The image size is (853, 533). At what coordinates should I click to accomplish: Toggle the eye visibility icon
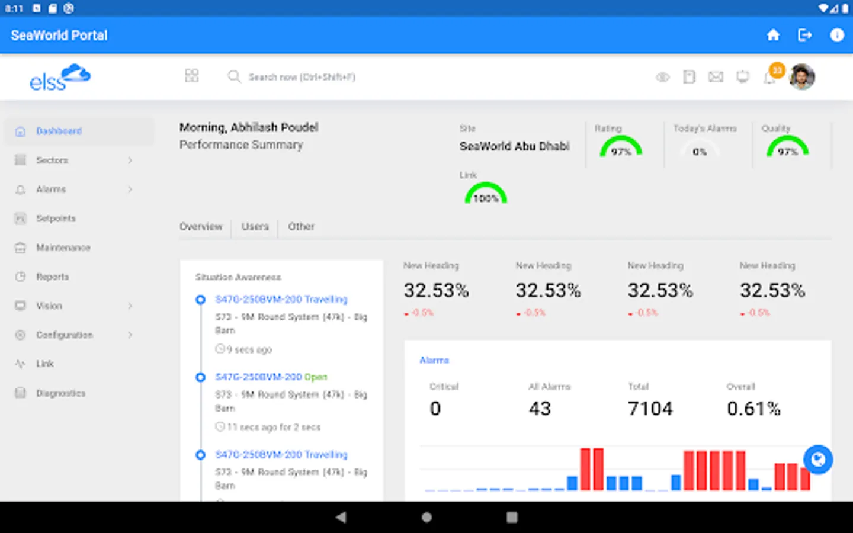pyautogui.click(x=662, y=77)
